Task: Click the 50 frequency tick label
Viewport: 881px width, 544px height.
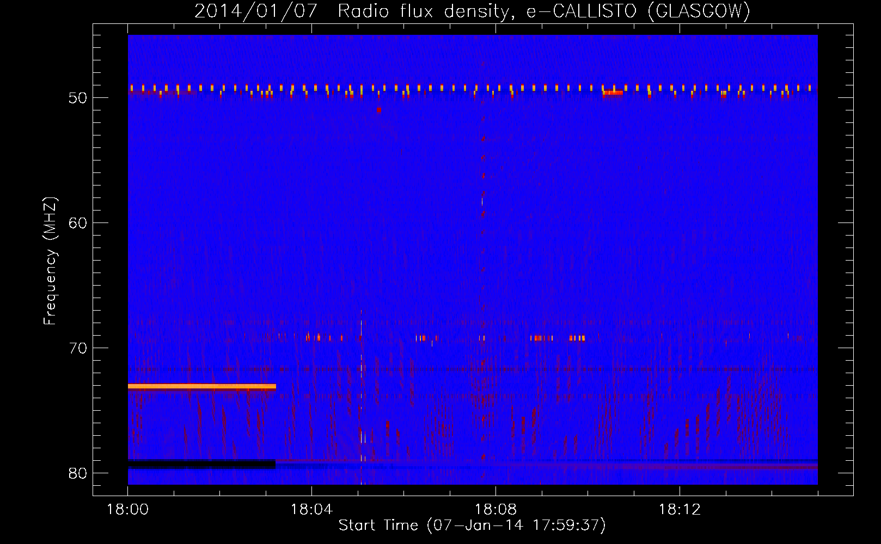Action: pyautogui.click(x=78, y=98)
